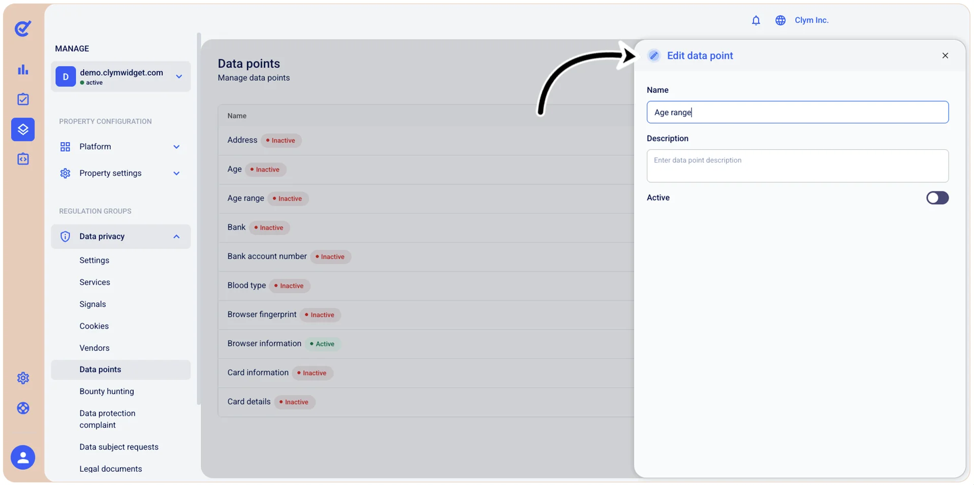Collapse the Data privacy group chevron
Viewport: 974px width, 485px height.
[x=176, y=236]
